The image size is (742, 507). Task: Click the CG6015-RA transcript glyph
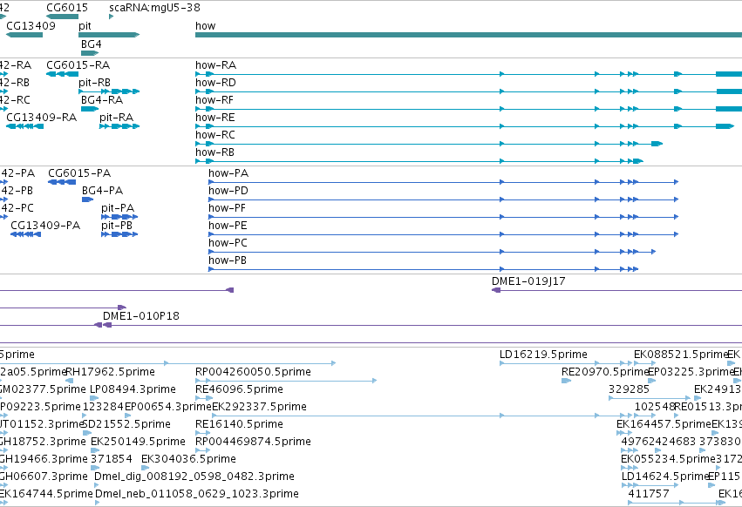point(63,74)
